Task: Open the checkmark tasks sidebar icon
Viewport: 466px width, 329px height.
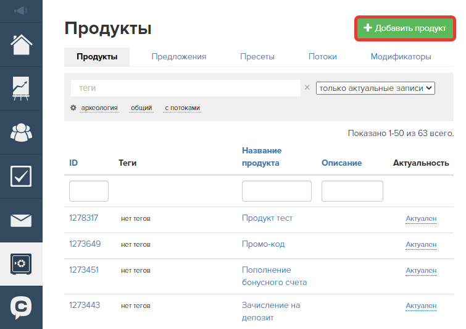Action: [x=21, y=176]
